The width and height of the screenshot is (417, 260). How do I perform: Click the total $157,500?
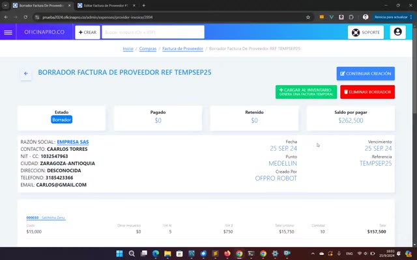(x=377, y=231)
